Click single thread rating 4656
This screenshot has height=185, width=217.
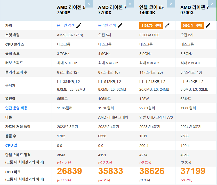184,155
